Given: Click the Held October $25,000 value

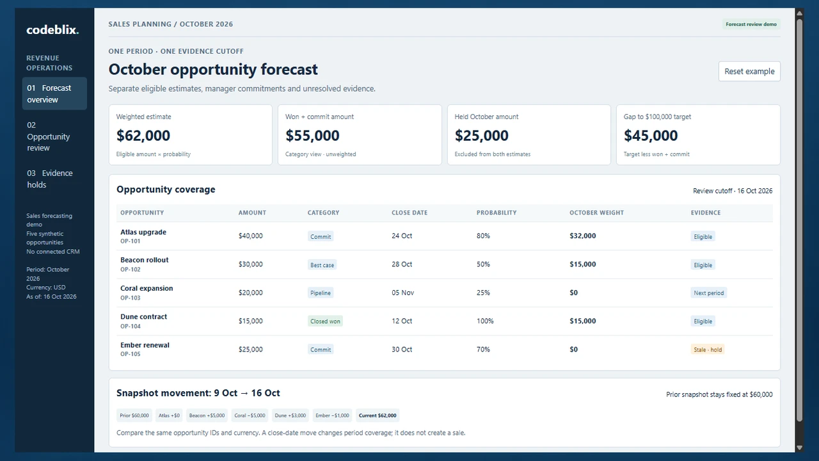Looking at the screenshot, I should pos(482,136).
